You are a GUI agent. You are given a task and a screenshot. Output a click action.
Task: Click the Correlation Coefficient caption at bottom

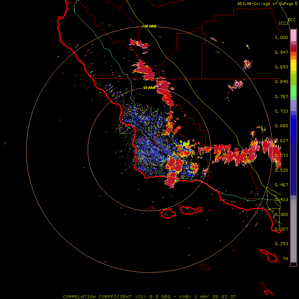pos(149,297)
